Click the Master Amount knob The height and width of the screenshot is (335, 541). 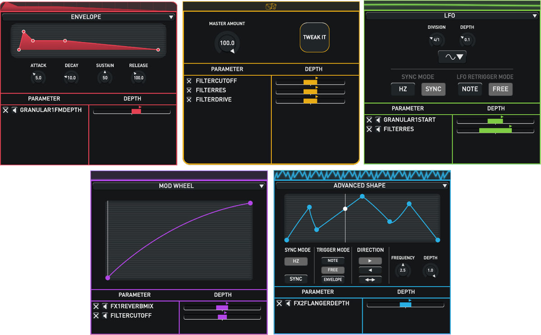(x=227, y=43)
